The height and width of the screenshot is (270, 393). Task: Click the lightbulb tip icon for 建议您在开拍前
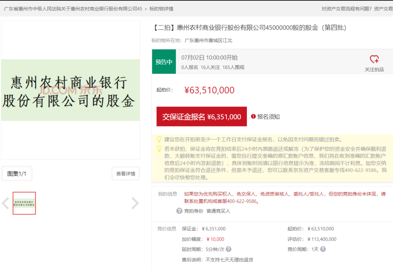pyautogui.click(x=159, y=140)
